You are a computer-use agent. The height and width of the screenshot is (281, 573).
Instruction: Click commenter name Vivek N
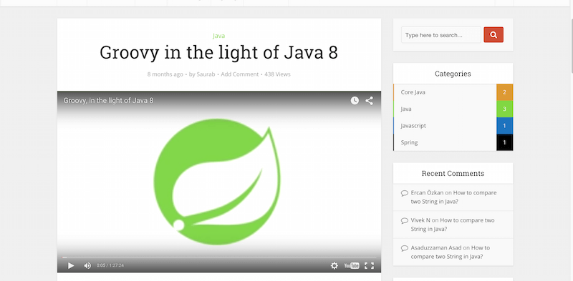pos(420,220)
